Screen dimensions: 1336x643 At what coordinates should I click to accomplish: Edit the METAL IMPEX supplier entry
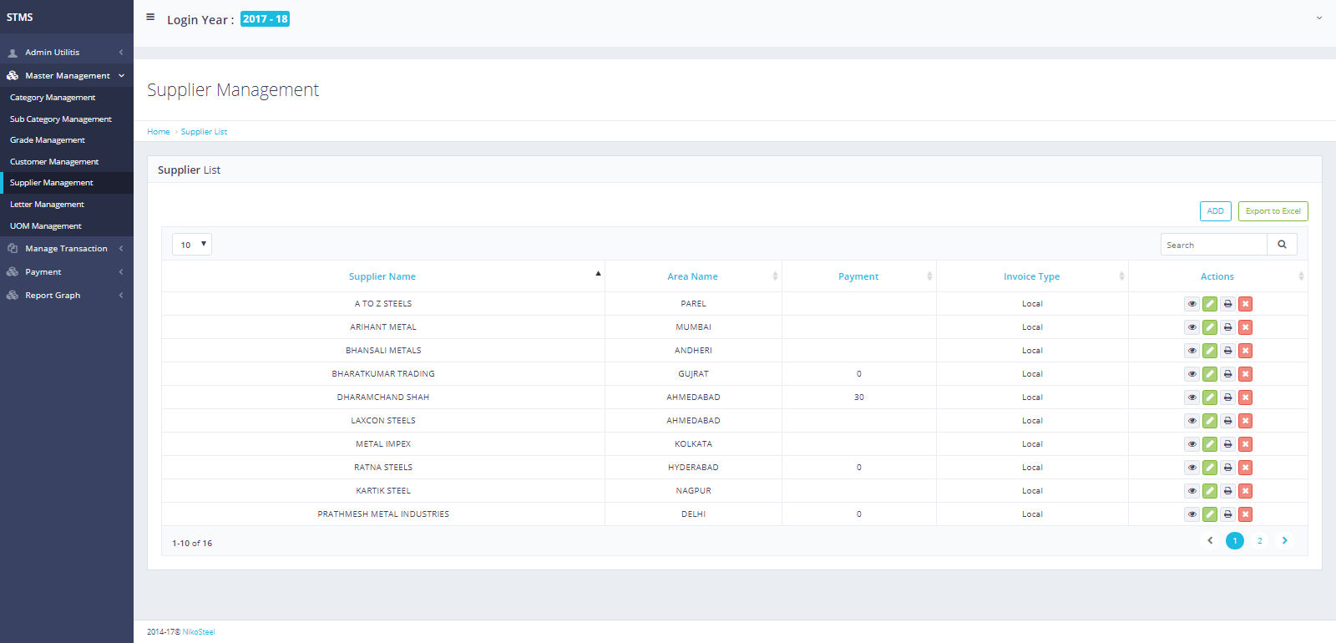point(1210,444)
